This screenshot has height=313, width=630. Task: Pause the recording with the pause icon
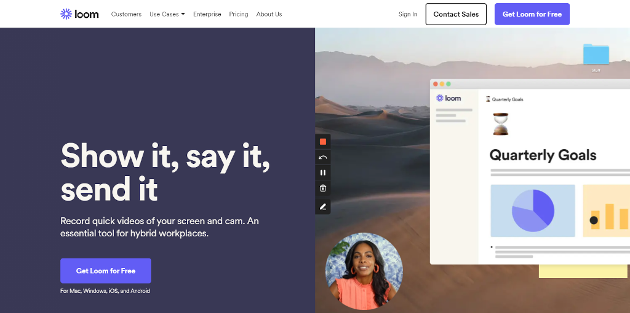pyautogui.click(x=322, y=172)
